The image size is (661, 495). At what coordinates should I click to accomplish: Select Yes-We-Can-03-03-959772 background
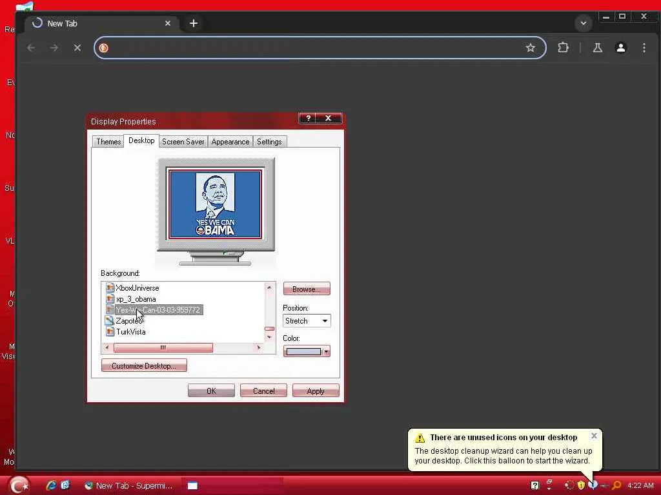pos(158,310)
